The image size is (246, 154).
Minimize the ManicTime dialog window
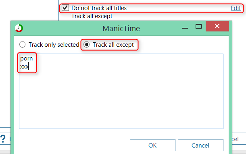tap(185, 28)
